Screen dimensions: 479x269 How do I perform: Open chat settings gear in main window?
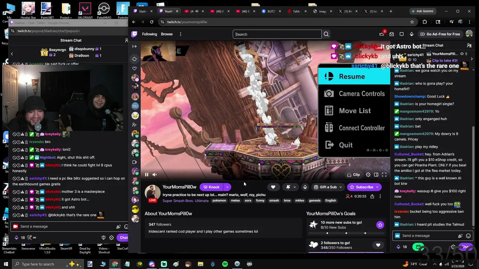click(x=453, y=247)
